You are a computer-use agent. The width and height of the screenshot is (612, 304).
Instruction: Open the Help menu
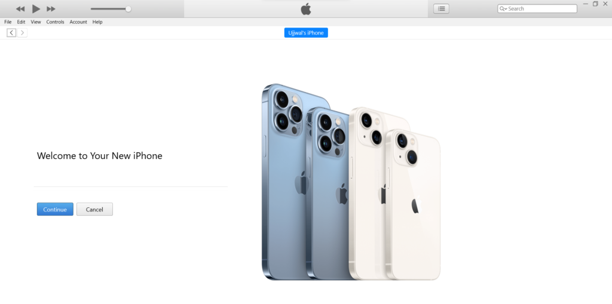(97, 22)
